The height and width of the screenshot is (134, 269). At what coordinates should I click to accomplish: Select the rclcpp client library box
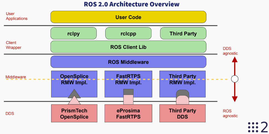coord(128,33)
